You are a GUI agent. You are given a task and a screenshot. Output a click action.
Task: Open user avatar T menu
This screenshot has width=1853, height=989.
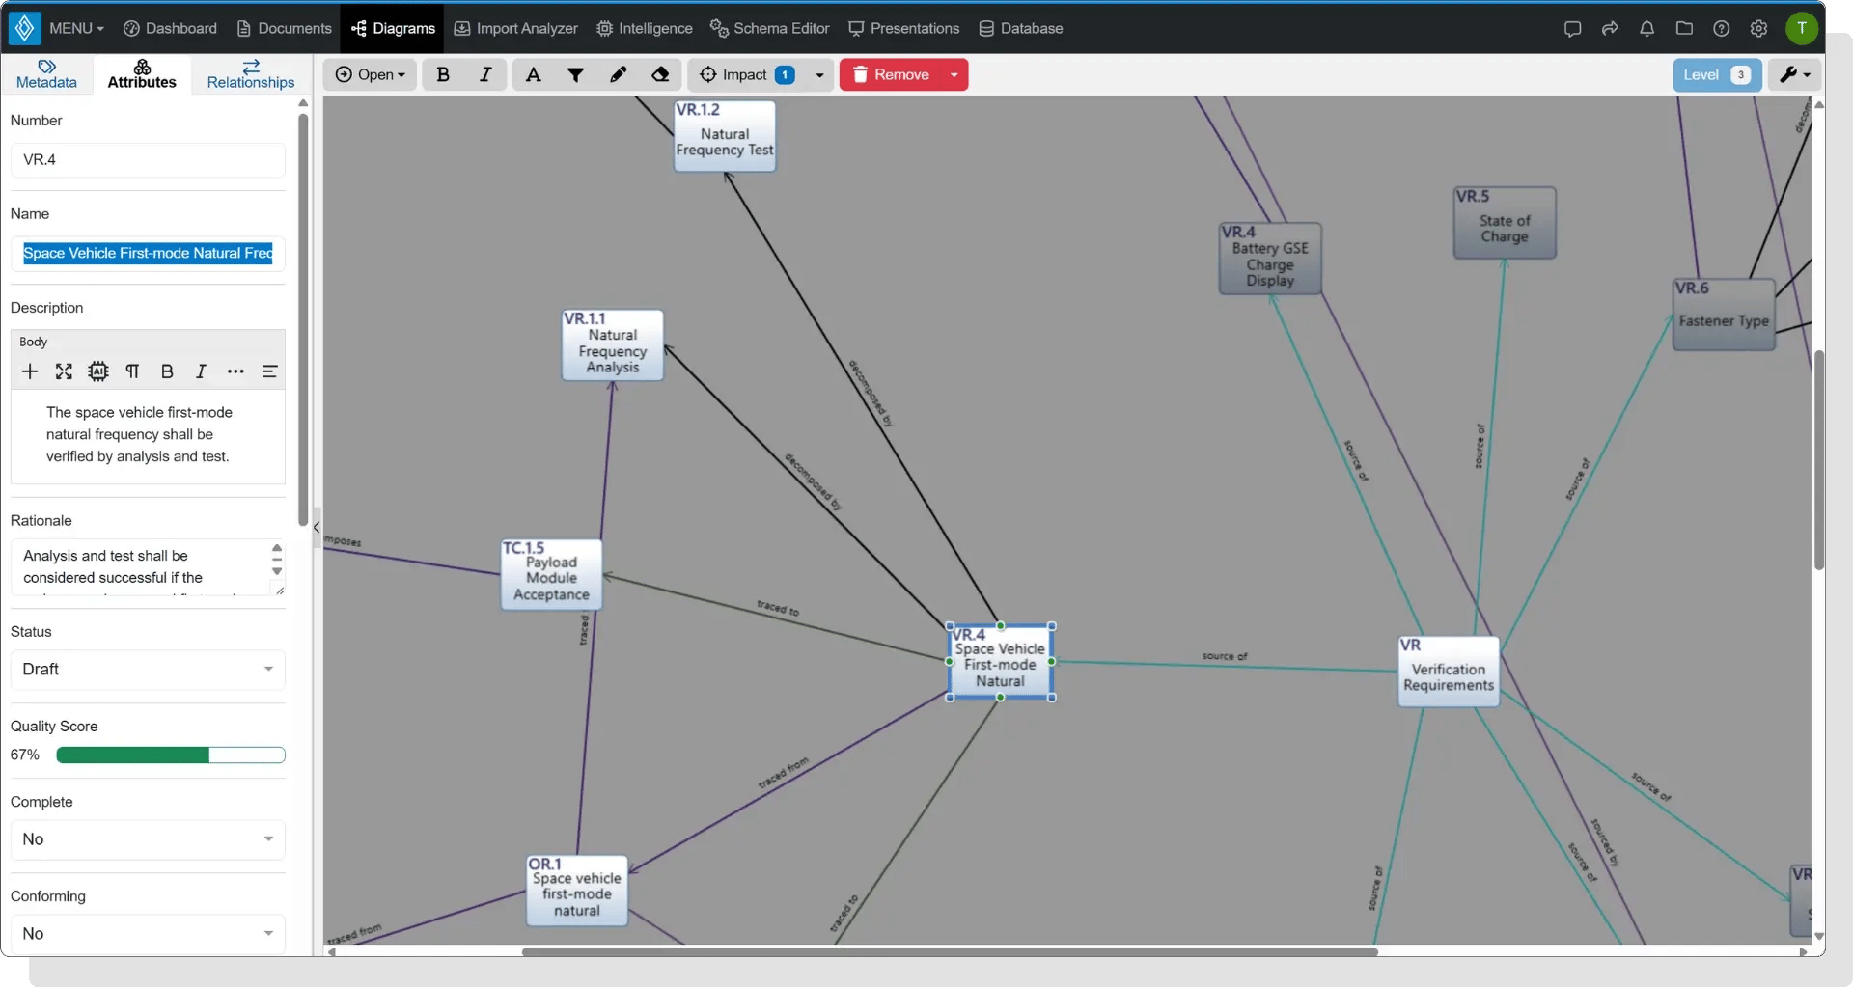point(1801,28)
